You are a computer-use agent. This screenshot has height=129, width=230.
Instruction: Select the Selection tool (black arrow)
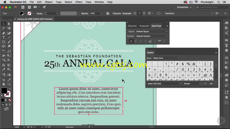coord(3,24)
